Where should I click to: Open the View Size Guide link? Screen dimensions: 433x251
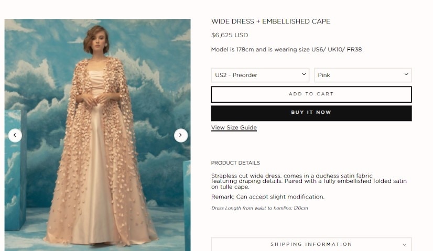coord(234,127)
